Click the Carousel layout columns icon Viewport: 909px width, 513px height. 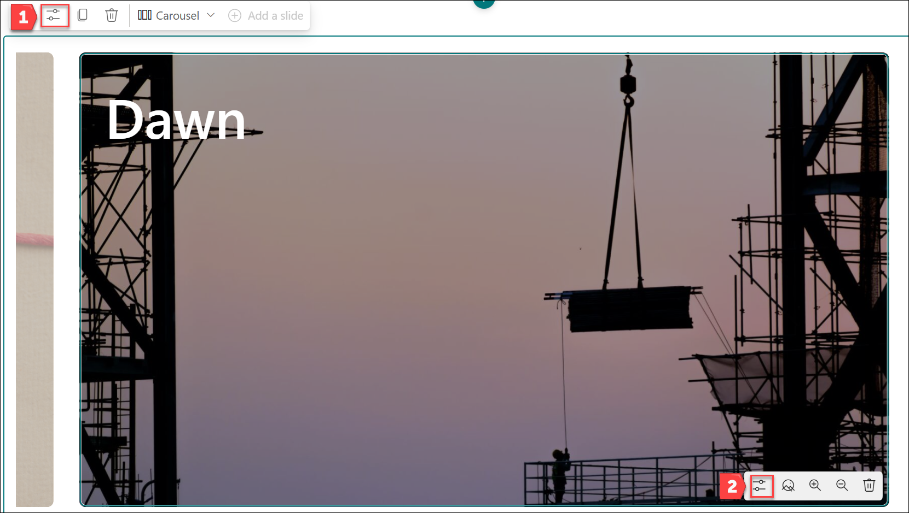point(144,15)
